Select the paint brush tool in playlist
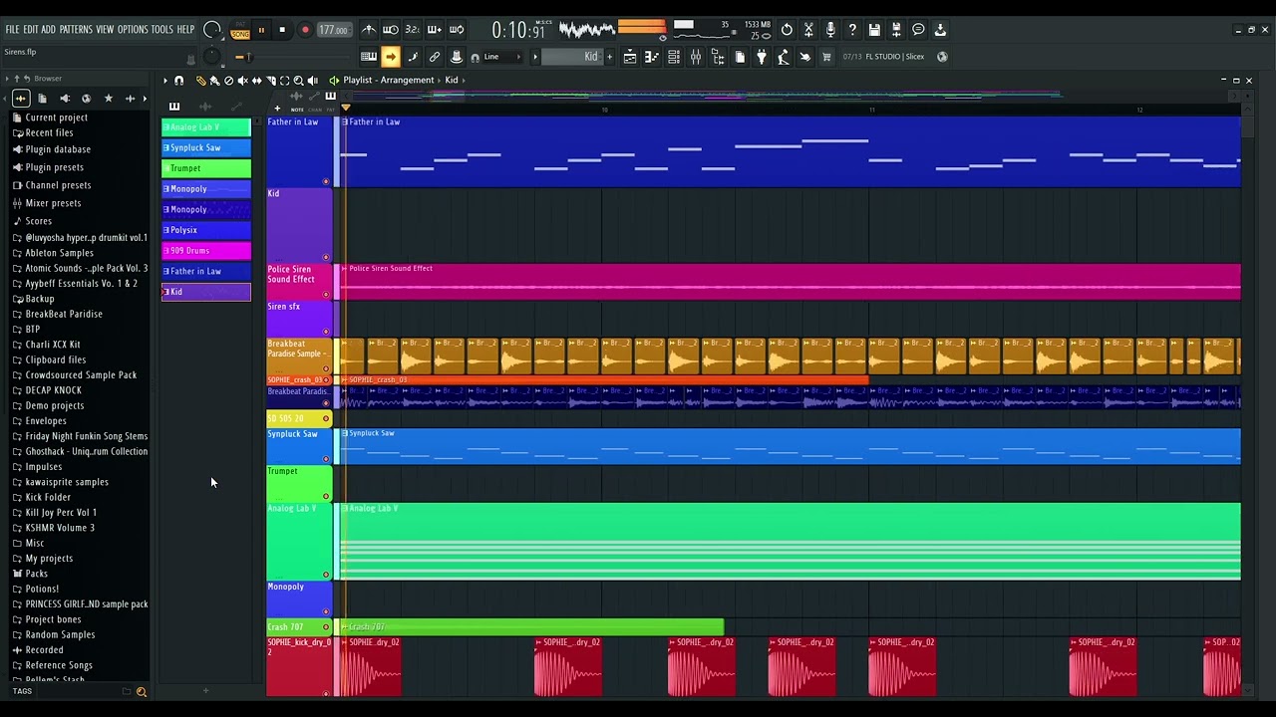The height and width of the screenshot is (717, 1276). 214,80
